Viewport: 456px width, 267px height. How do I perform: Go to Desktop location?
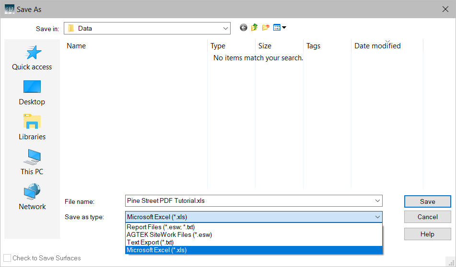pos(32,92)
